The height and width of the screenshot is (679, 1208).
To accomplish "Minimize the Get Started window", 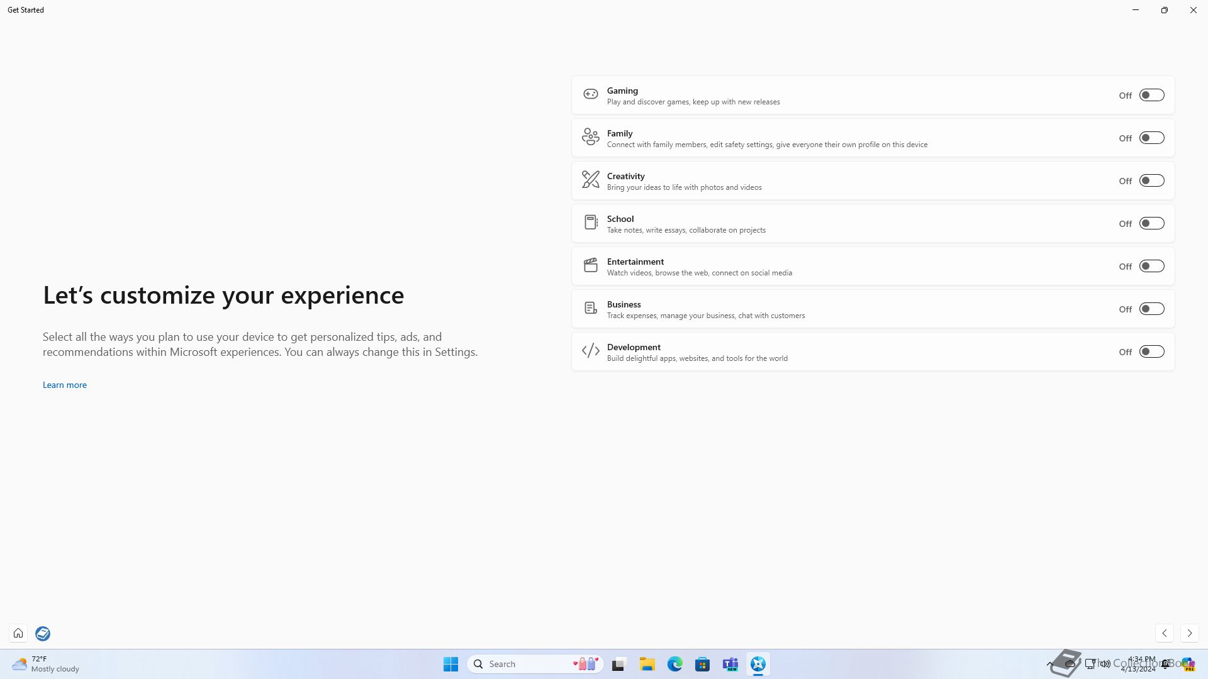I will (1136, 10).
